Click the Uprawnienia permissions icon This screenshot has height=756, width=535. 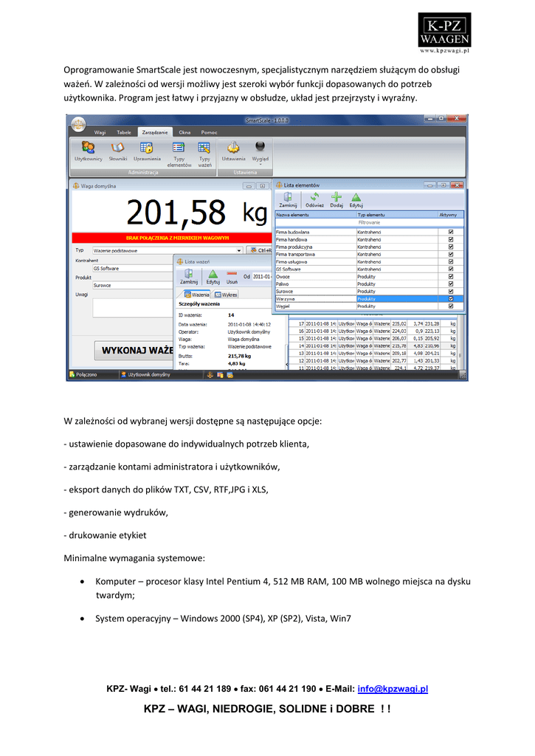click(148, 148)
